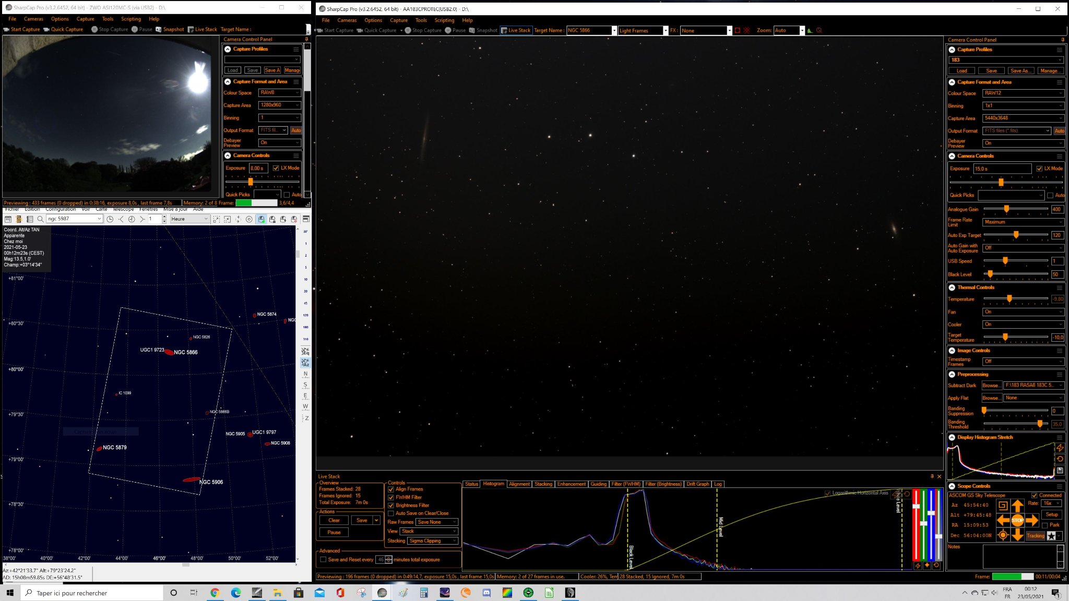Toggle LX Mode in the left SharpCap window
The height and width of the screenshot is (601, 1069).
(276, 168)
